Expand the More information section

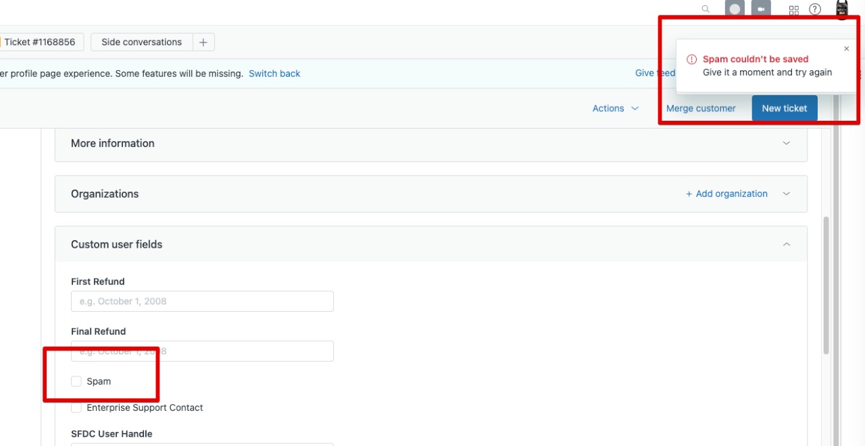pyautogui.click(x=786, y=143)
